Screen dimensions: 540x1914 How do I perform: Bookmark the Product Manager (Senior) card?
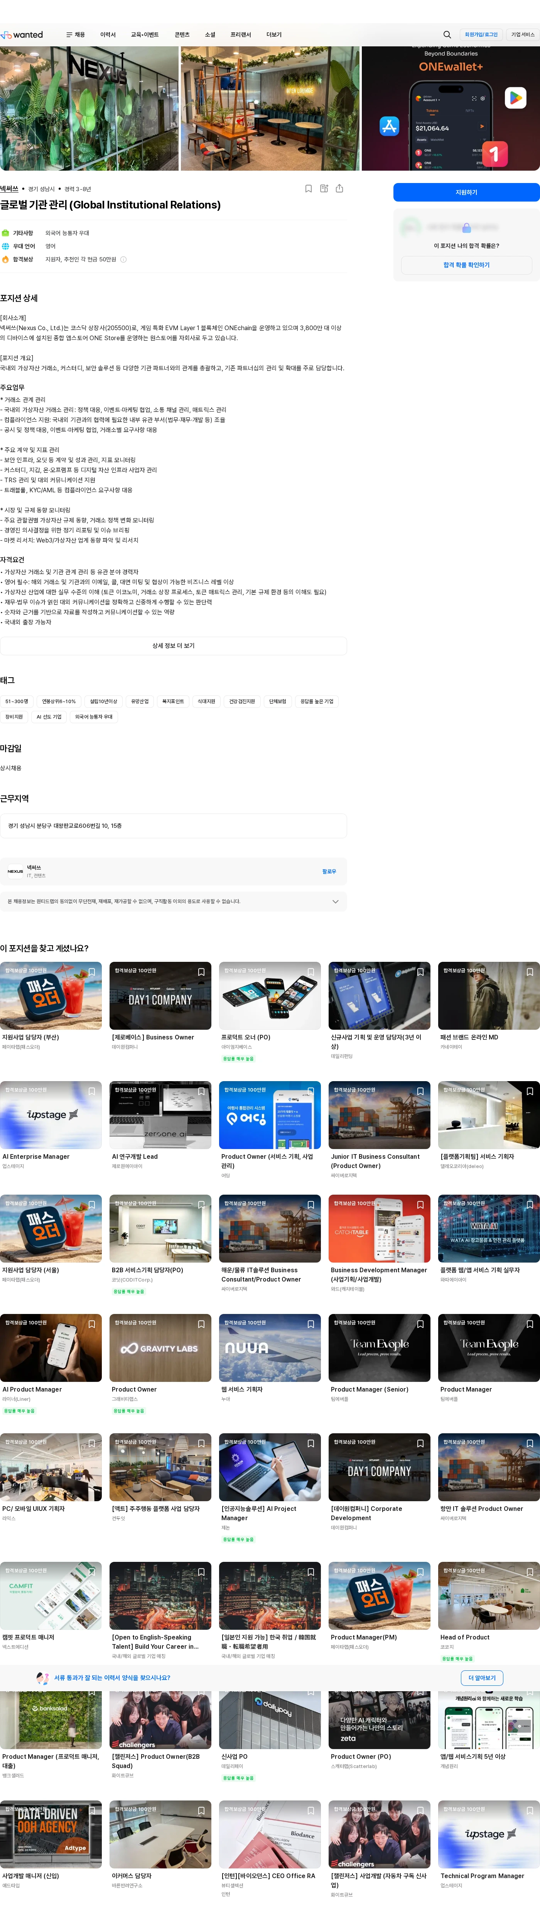coord(420,1324)
